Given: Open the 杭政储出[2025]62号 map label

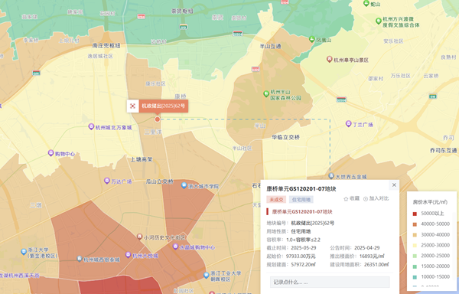Looking at the screenshot, I should click(164, 106).
